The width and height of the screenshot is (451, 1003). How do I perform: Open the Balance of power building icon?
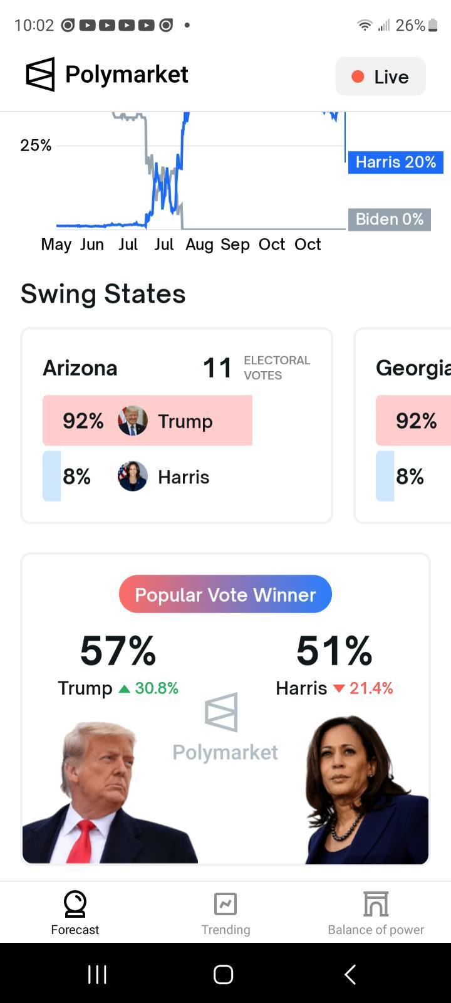376,904
